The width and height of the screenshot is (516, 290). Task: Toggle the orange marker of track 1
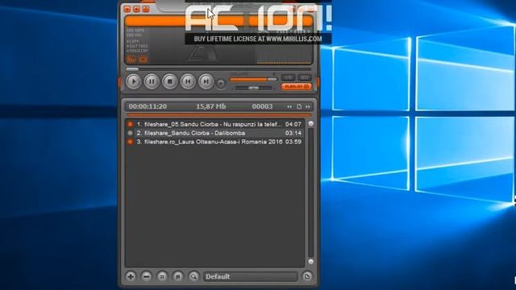pos(131,124)
